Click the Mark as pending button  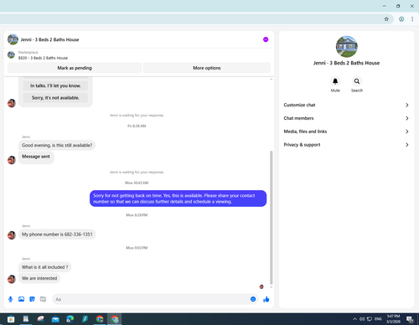[x=75, y=68]
